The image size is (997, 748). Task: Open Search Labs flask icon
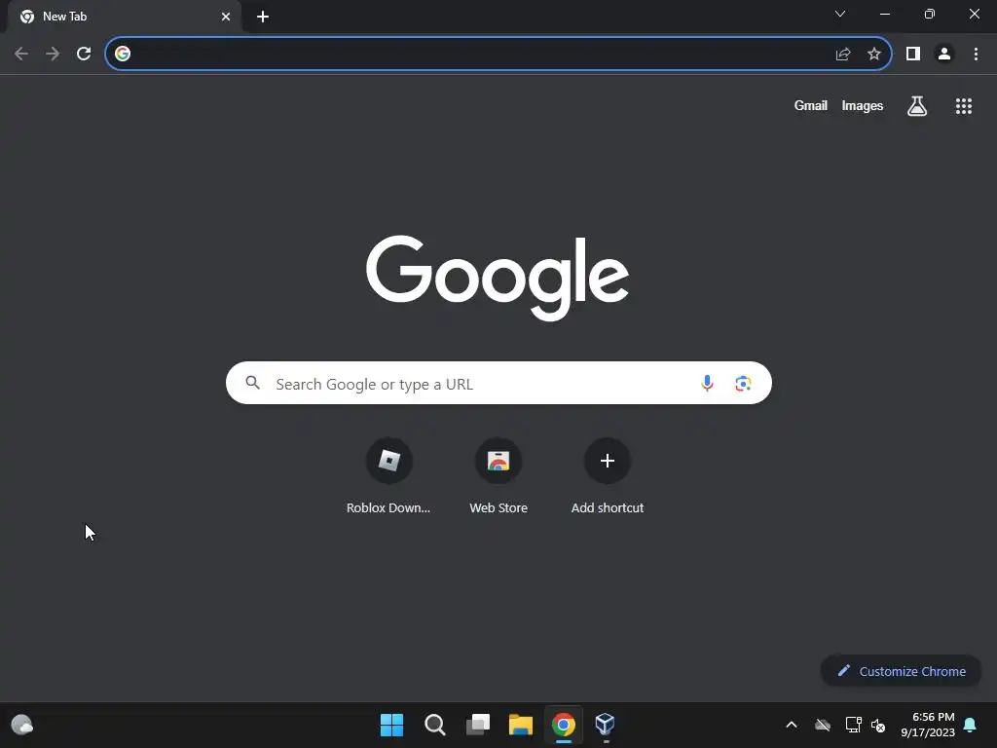click(917, 106)
